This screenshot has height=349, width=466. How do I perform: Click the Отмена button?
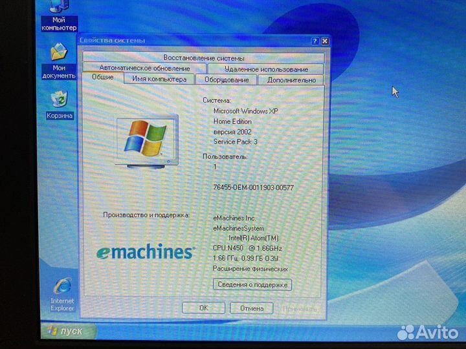point(252,308)
